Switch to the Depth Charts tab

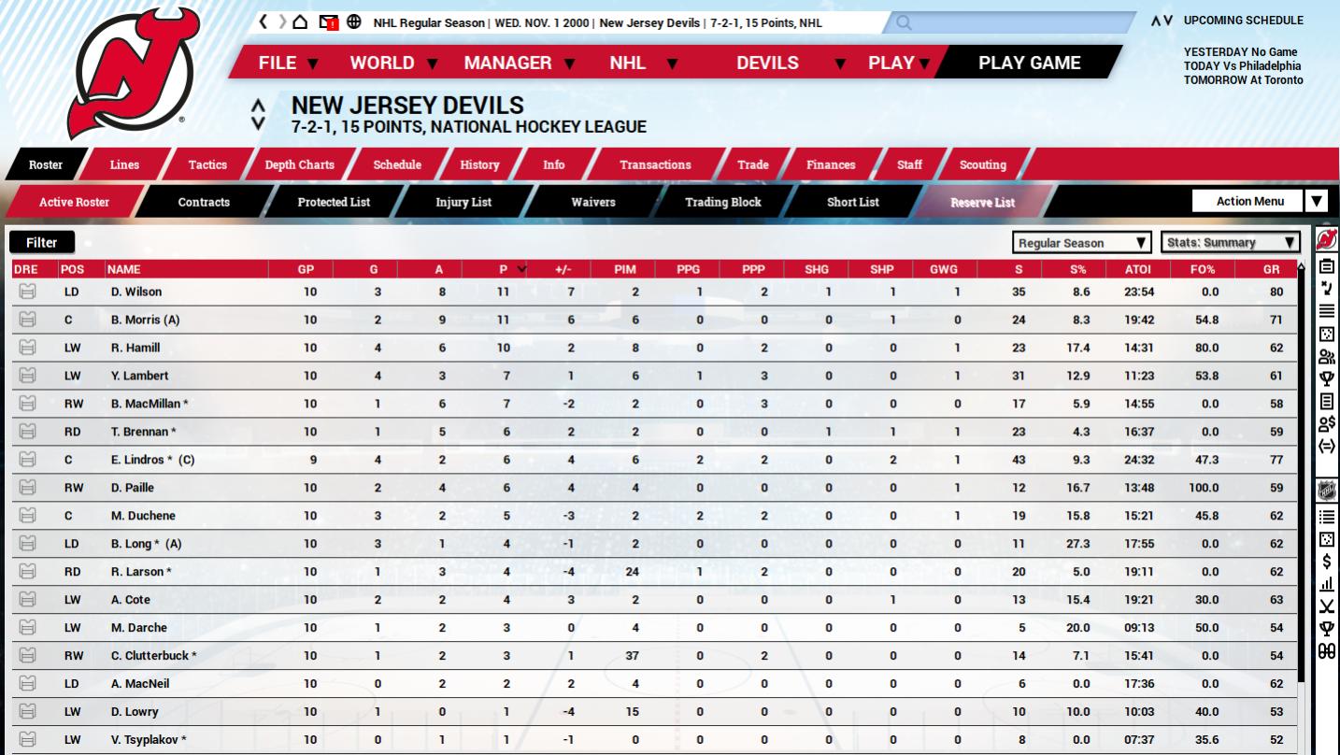click(x=299, y=164)
